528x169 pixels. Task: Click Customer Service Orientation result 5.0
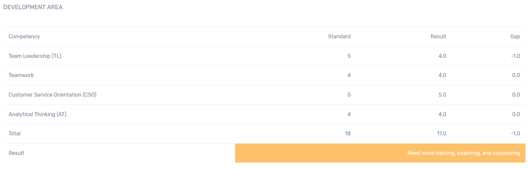442,95
